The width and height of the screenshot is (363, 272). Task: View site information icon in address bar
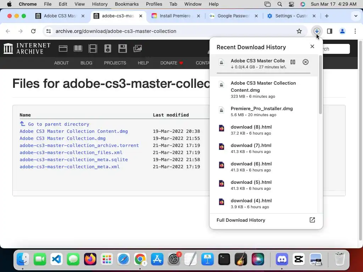tap(48, 31)
